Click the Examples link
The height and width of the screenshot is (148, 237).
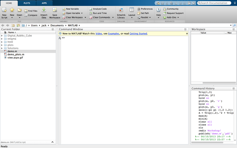click(114, 33)
